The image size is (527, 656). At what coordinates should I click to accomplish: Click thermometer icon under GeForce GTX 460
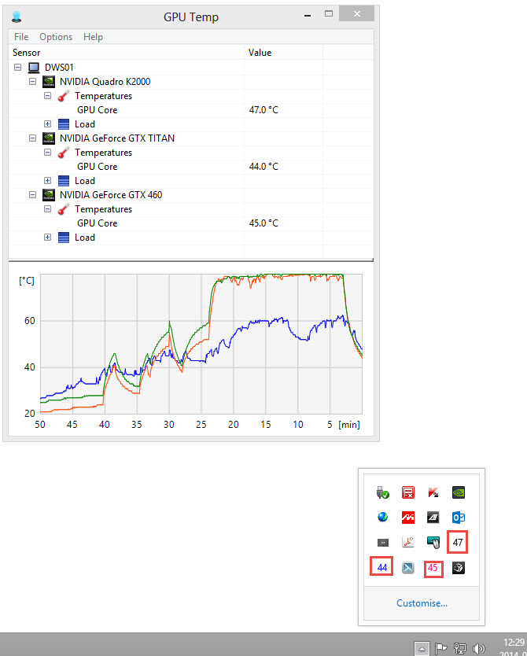point(64,208)
